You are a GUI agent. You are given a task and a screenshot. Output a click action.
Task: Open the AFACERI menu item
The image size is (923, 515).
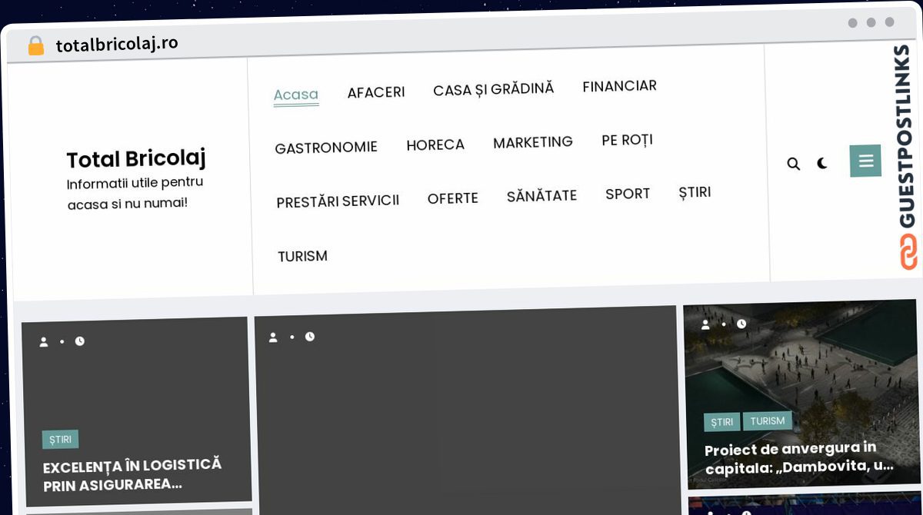[x=376, y=92]
